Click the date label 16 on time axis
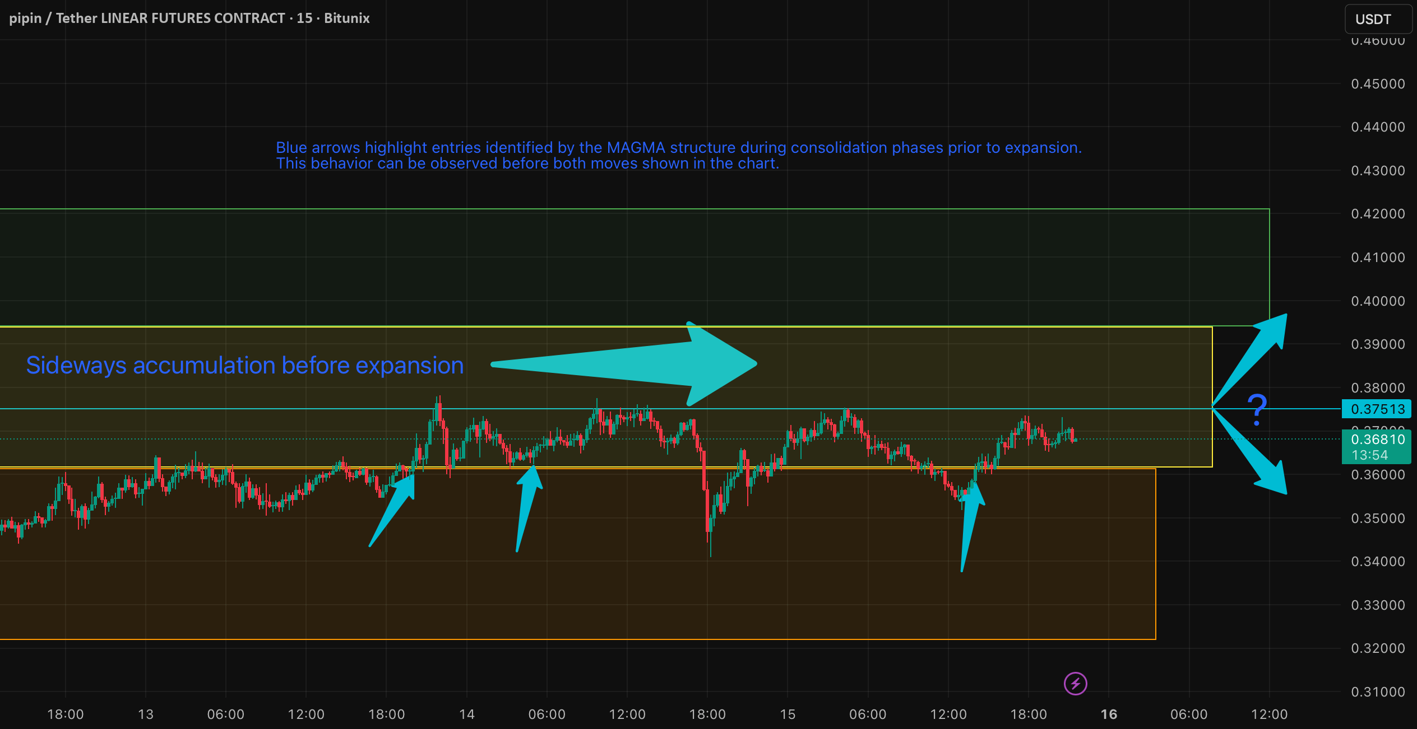The height and width of the screenshot is (729, 1417). pos(1109,714)
